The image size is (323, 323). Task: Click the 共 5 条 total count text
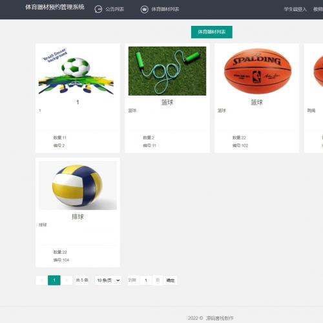[82, 280]
